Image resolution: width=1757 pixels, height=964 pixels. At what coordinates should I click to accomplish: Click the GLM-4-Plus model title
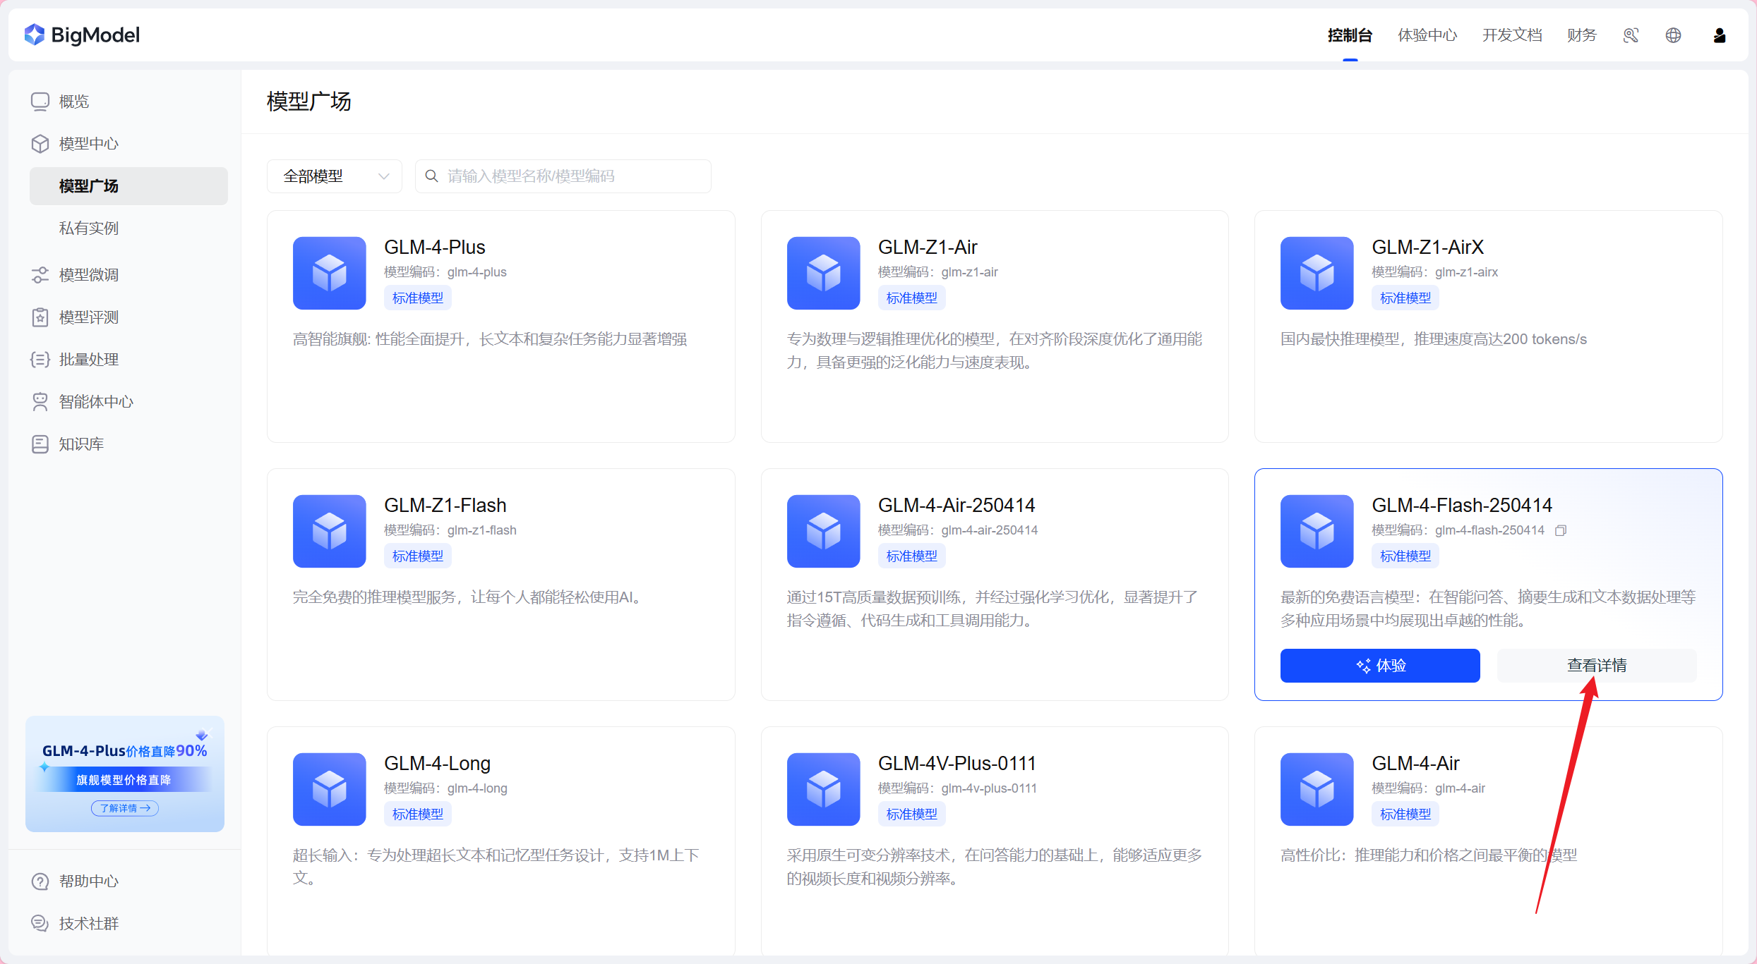pyautogui.click(x=435, y=248)
